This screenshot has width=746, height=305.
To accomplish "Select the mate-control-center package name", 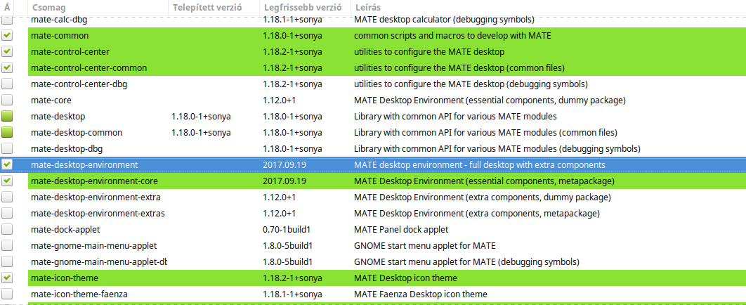I will (70, 51).
